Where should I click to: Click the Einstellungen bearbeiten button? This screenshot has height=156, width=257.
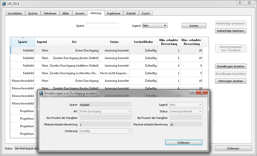tap(231, 74)
